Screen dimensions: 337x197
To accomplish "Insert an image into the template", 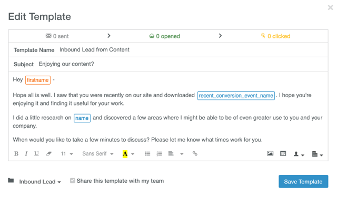I will click(x=270, y=153).
